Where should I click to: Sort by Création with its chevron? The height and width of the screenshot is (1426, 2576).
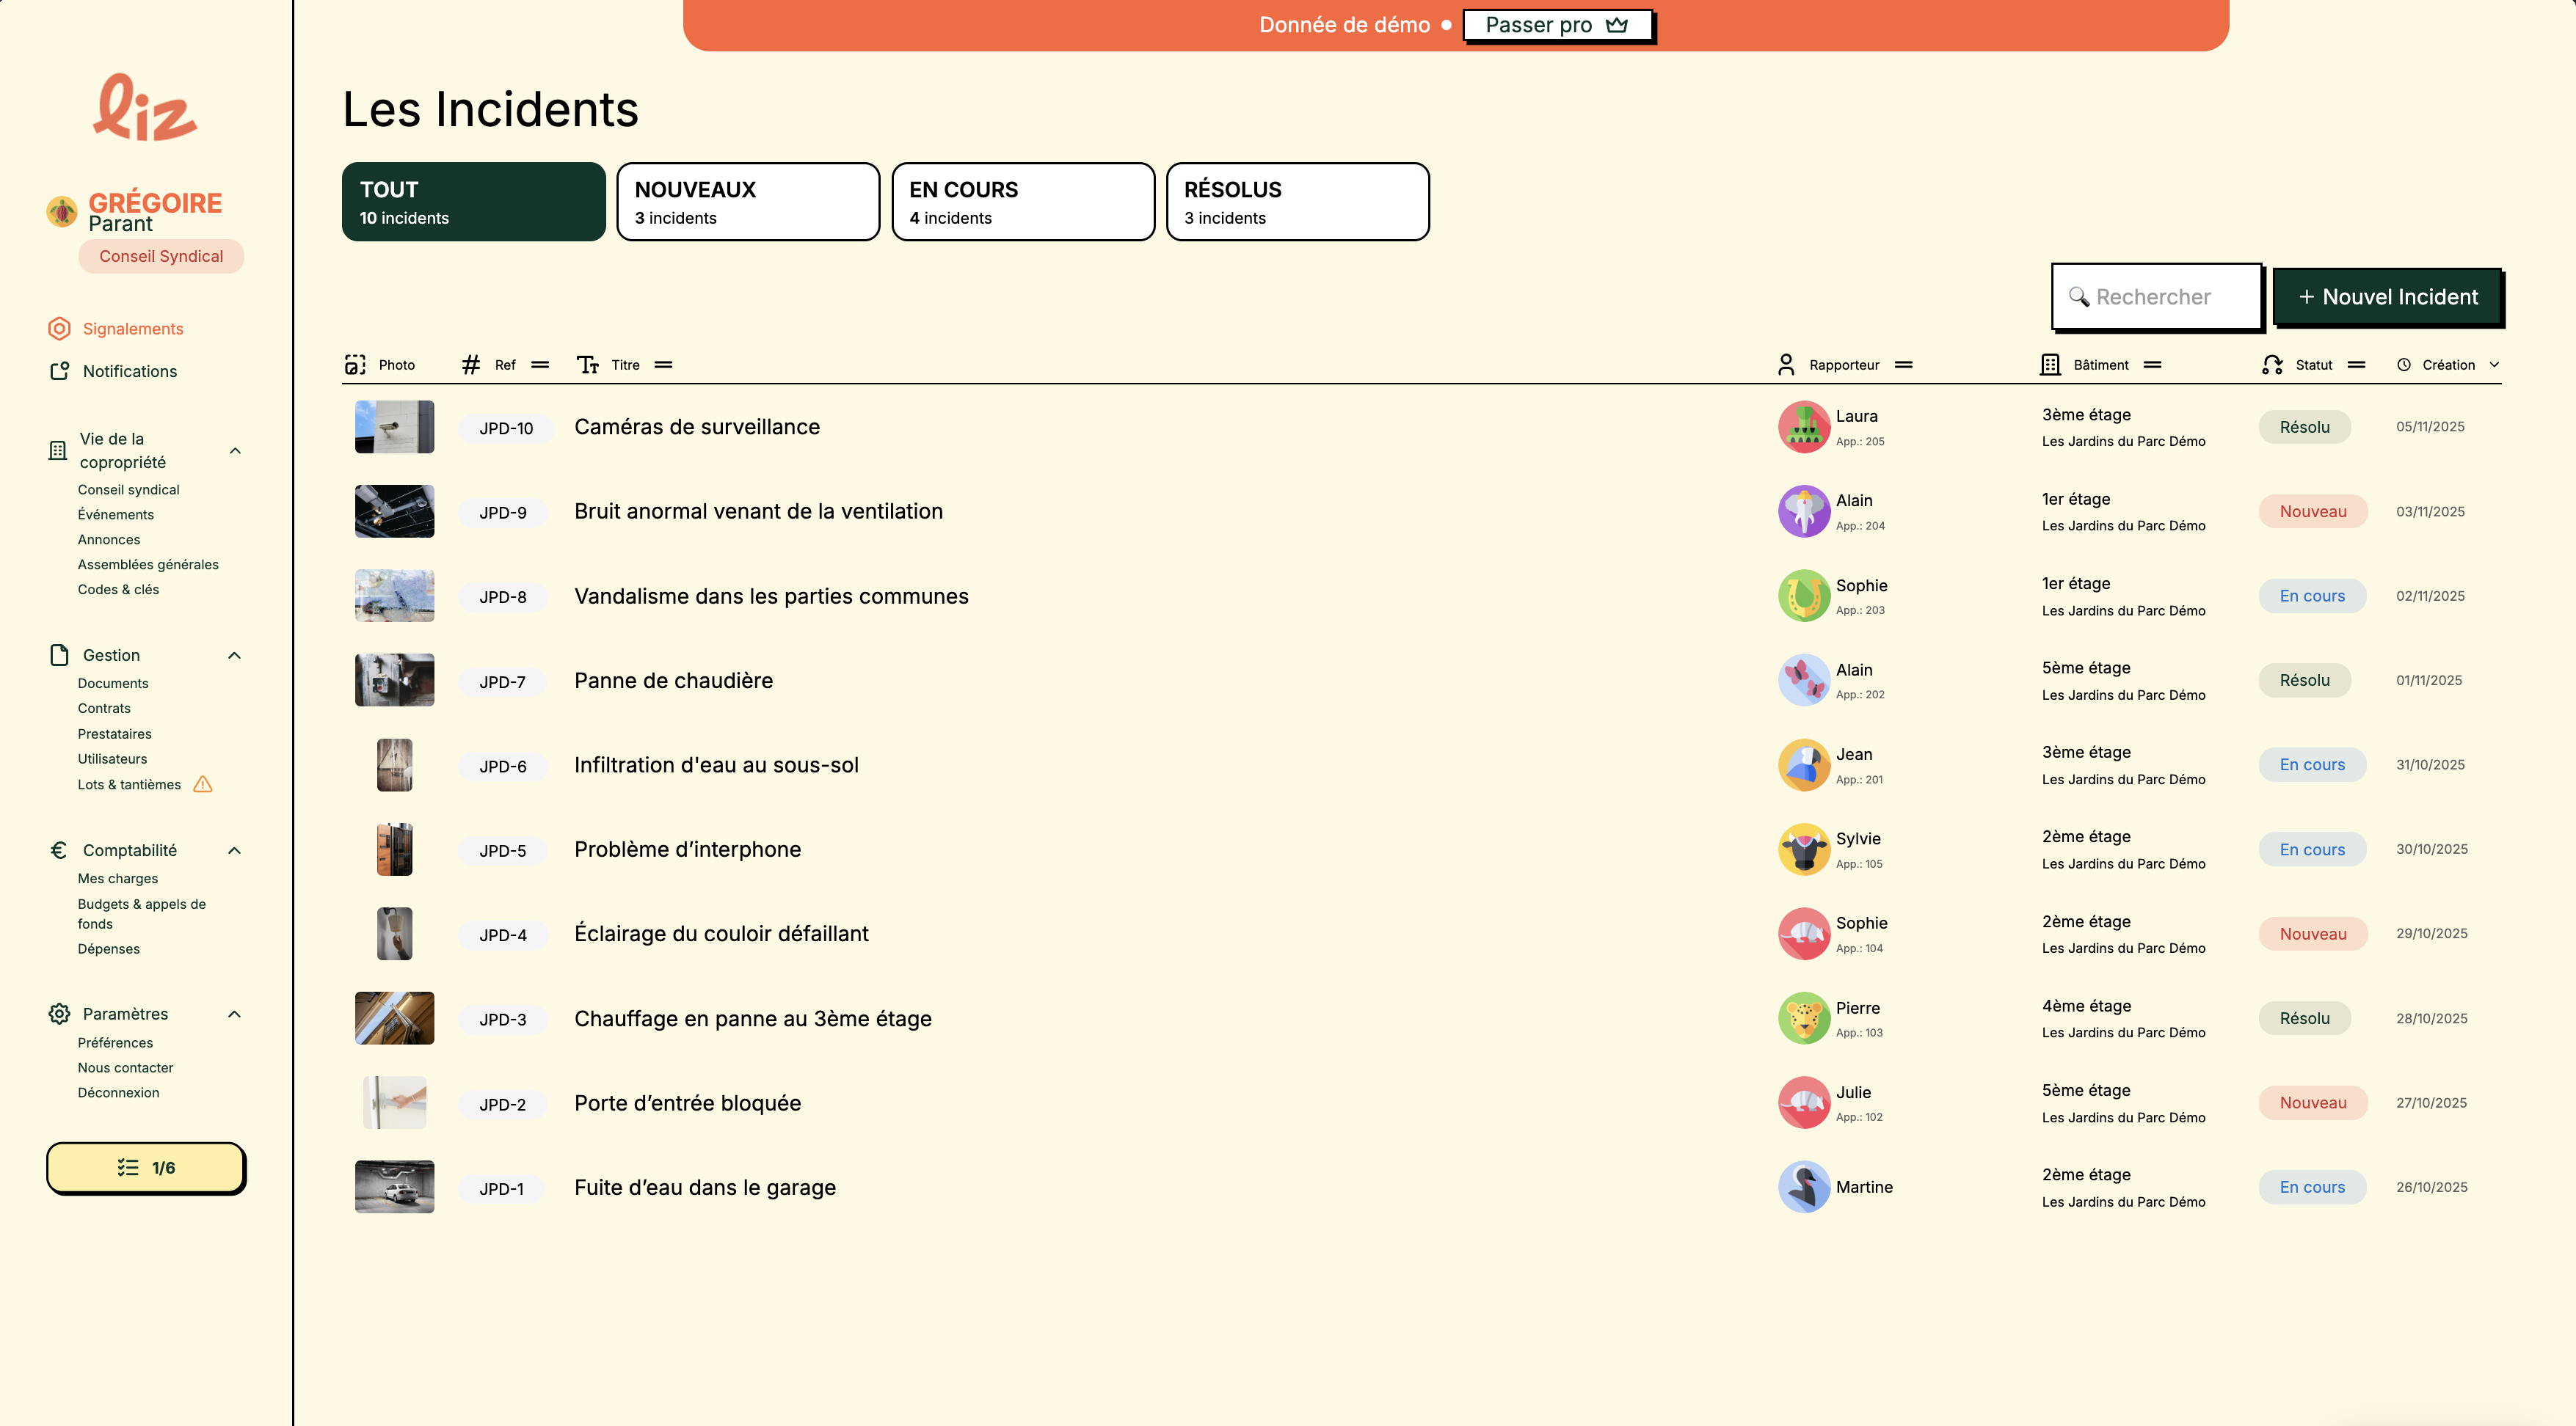click(x=2494, y=365)
